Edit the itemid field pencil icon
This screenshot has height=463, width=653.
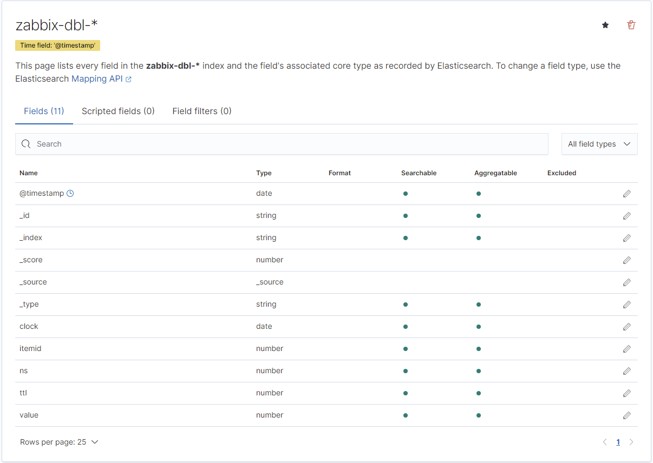[626, 349]
